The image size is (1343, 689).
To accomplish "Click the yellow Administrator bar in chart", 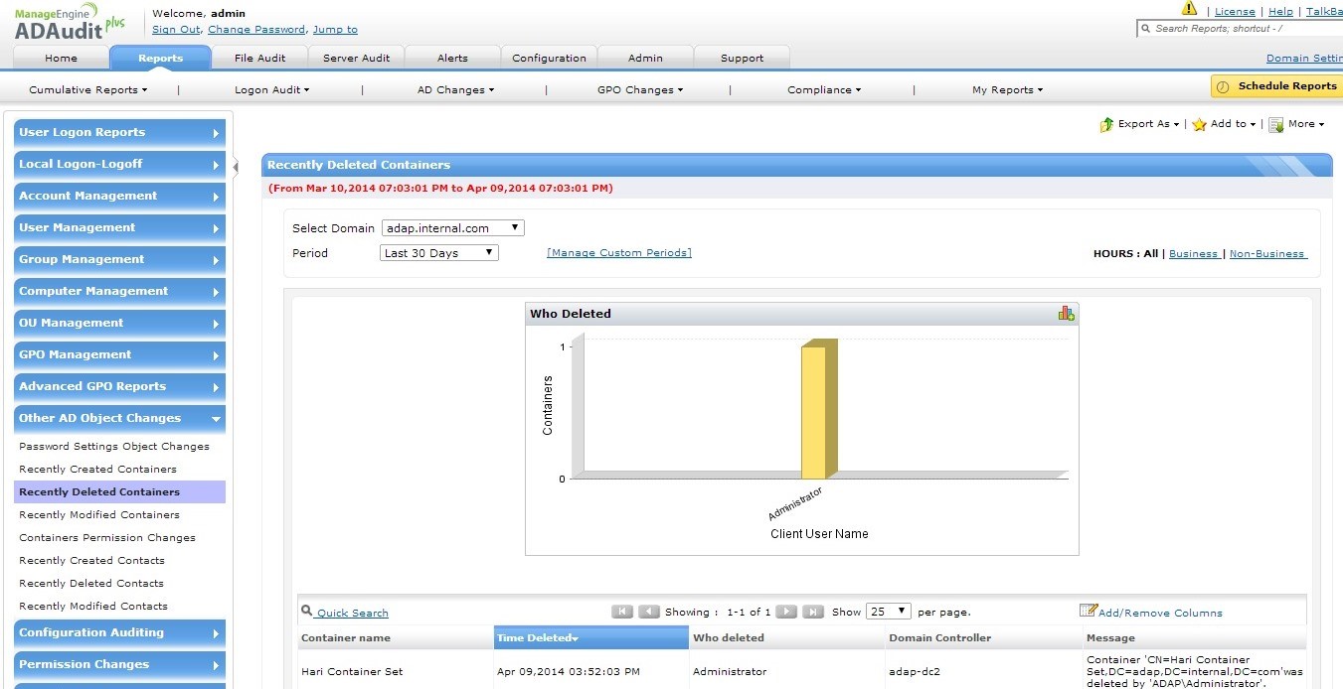I will click(x=818, y=410).
